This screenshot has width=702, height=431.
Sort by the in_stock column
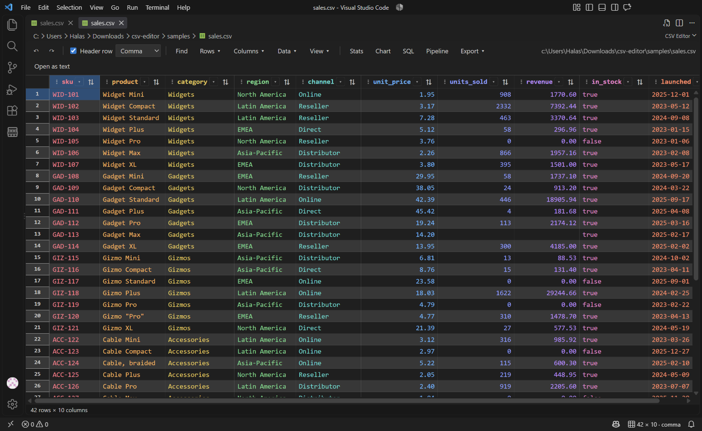click(640, 82)
